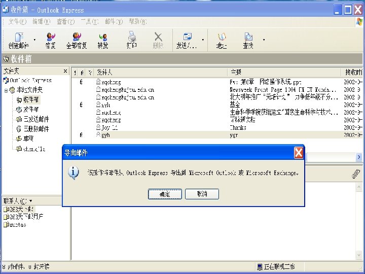The image size is (365, 274).
Task: Open the 编辑(E) menu
Action: [x=42, y=22]
